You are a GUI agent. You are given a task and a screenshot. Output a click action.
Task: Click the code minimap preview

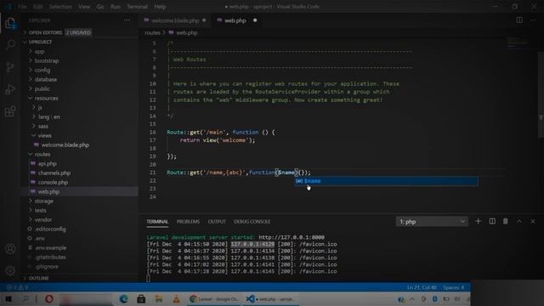[517, 43]
